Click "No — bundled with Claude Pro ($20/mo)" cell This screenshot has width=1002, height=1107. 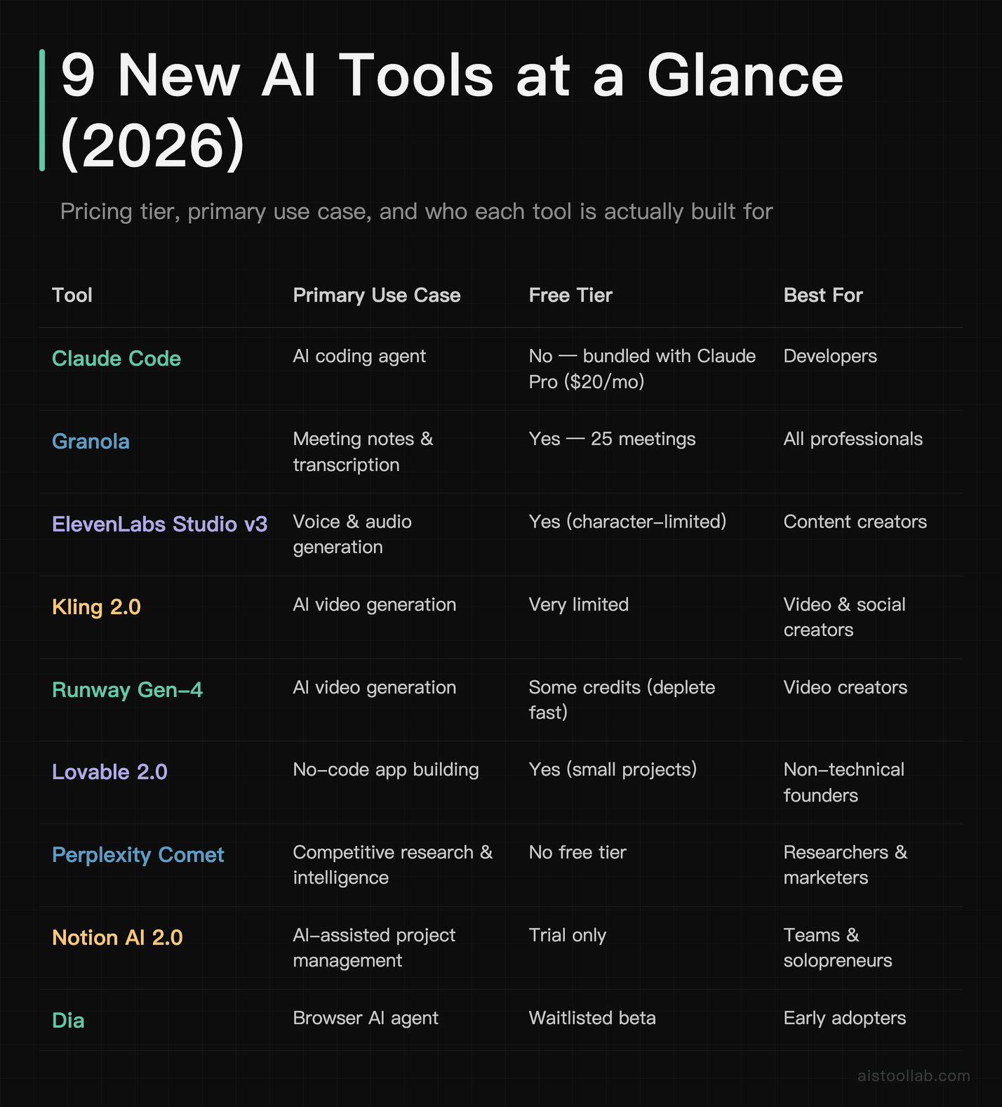pyautogui.click(x=642, y=369)
